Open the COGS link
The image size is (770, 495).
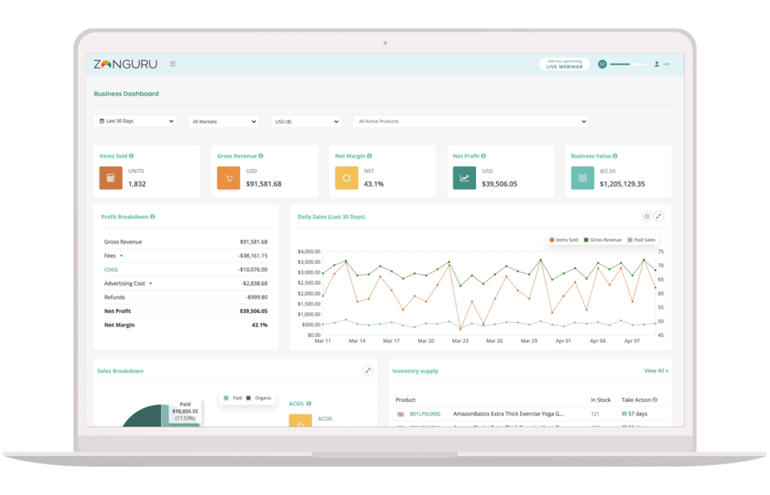(x=111, y=269)
